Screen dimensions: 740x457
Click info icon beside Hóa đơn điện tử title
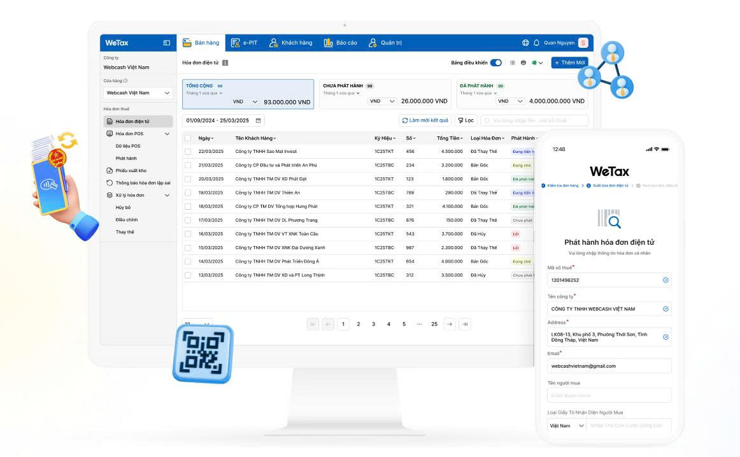[225, 63]
